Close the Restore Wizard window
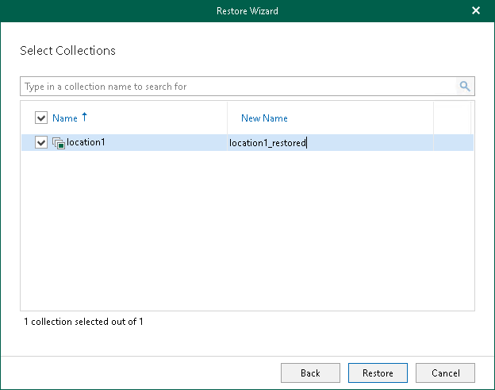495x390 pixels. click(476, 11)
